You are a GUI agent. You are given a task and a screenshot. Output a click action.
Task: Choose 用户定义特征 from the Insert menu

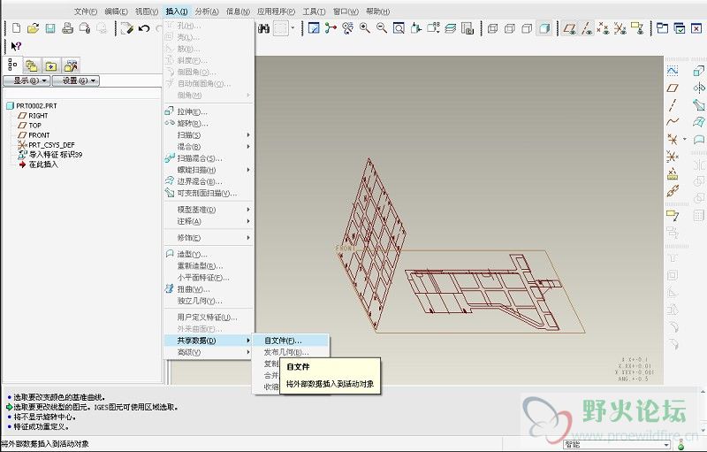pyautogui.click(x=208, y=318)
